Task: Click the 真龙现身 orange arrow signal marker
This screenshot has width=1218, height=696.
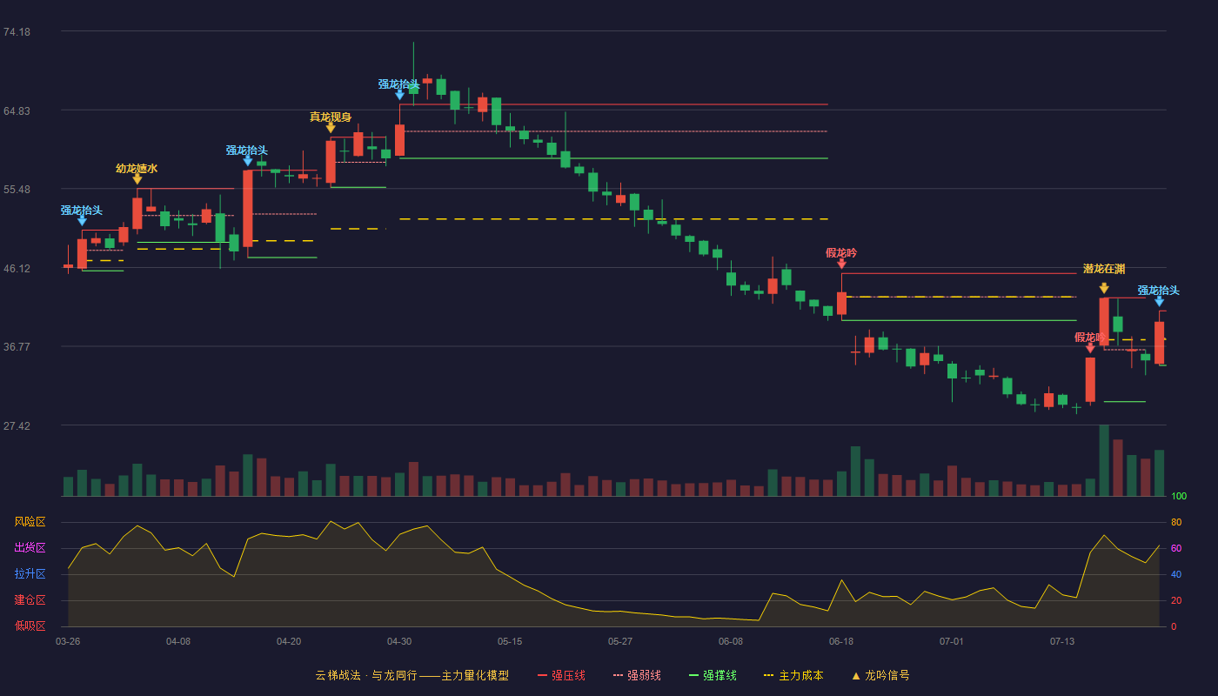Action: (331, 127)
